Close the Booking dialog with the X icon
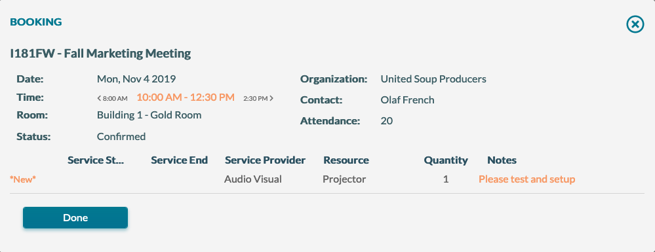Viewport: 655px width, 252px height. pos(635,25)
